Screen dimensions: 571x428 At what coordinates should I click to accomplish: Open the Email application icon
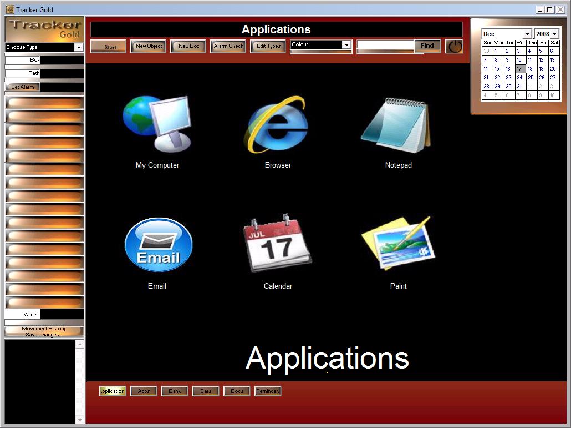pos(159,245)
